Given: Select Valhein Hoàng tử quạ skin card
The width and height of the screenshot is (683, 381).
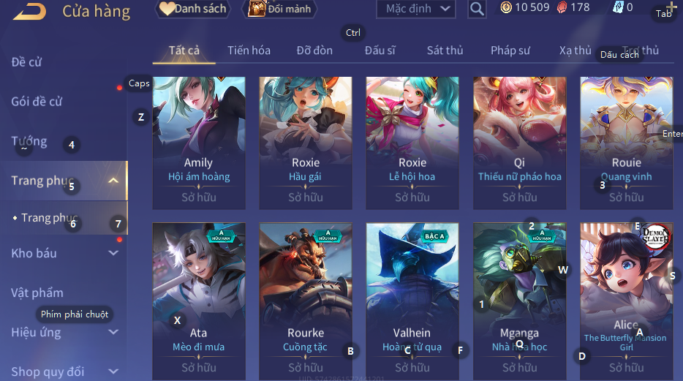Looking at the screenshot, I should coord(412,301).
